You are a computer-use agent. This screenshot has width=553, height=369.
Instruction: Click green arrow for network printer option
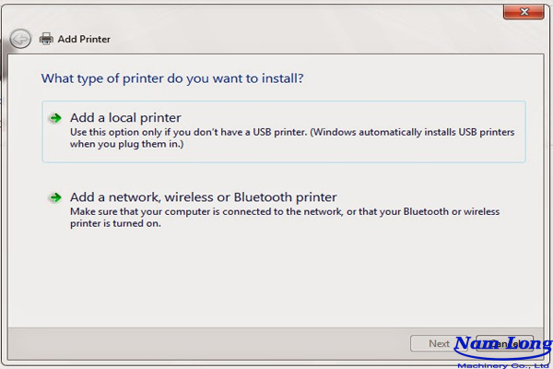tap(55, 197)
